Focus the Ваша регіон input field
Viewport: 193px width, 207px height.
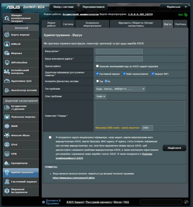[119, 51]
